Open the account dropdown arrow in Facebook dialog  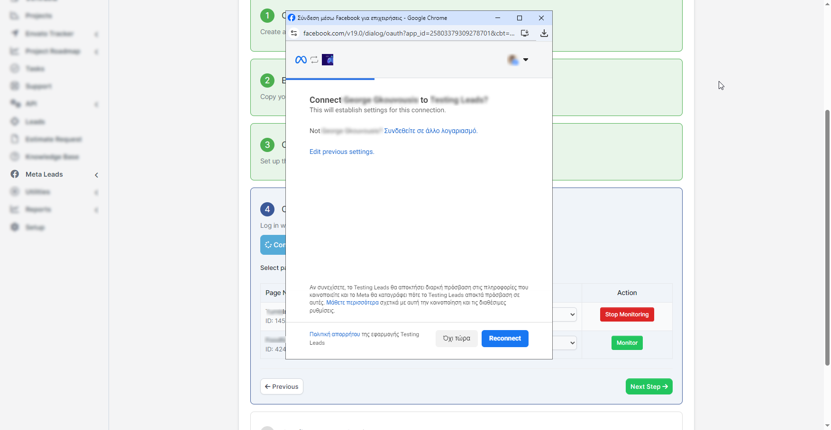[x=526, y=60]
